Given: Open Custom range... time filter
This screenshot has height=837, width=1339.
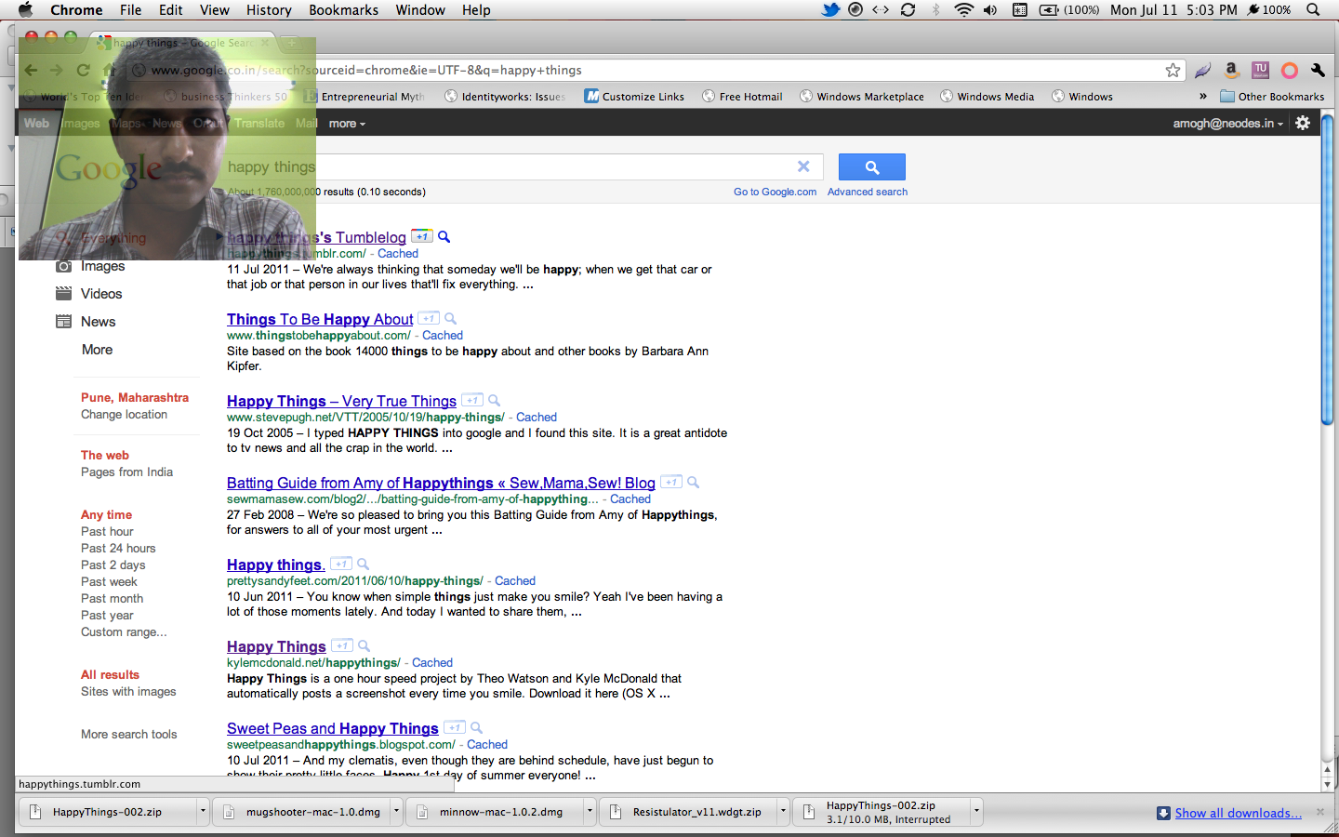Looking at the screenshot, I should [124, 632].
